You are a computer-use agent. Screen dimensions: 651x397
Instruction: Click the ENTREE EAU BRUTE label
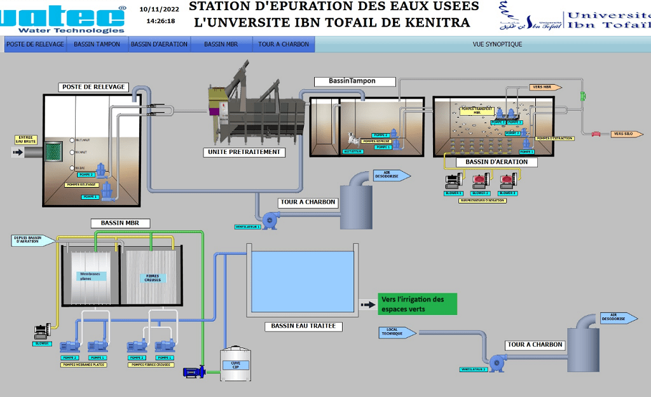click(x=25, y=139)
